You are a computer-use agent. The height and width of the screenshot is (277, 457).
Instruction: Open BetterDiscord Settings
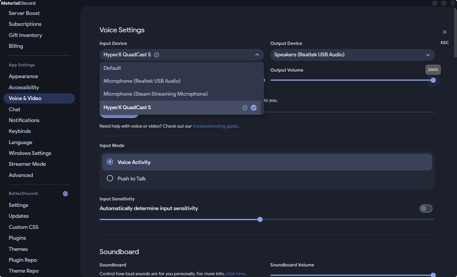18,205
